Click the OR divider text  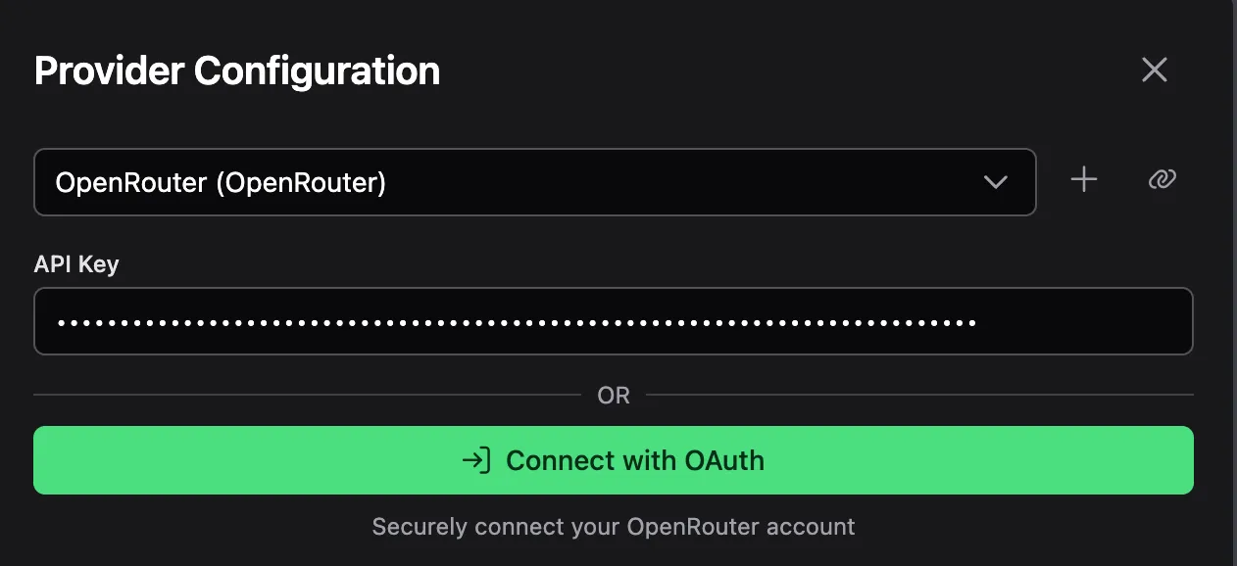[x=615, y=395]
